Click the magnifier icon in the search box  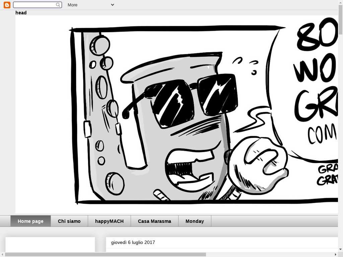(58, 5)
